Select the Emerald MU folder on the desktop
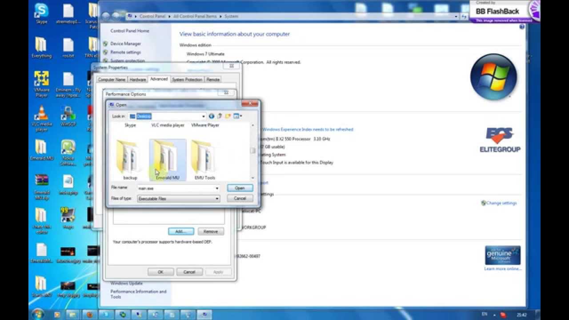This screenshot has height=320, width=569. 41,150
